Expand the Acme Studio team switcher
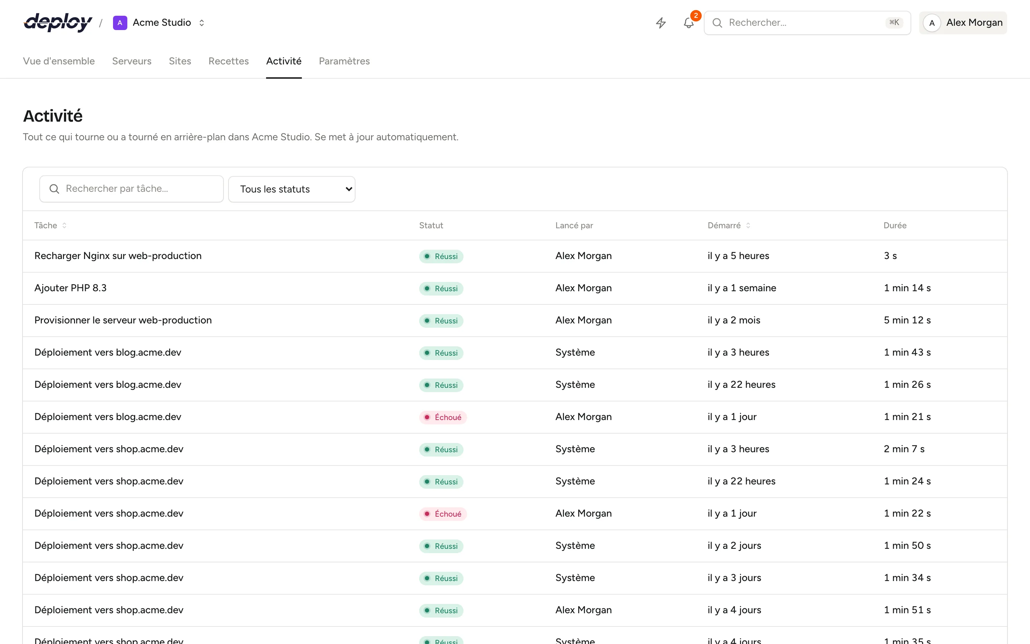Image resolution: width=1030 pixels, height=644 pixels. tap(202, 23)
